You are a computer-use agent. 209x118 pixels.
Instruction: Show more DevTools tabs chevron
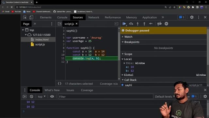163,17
